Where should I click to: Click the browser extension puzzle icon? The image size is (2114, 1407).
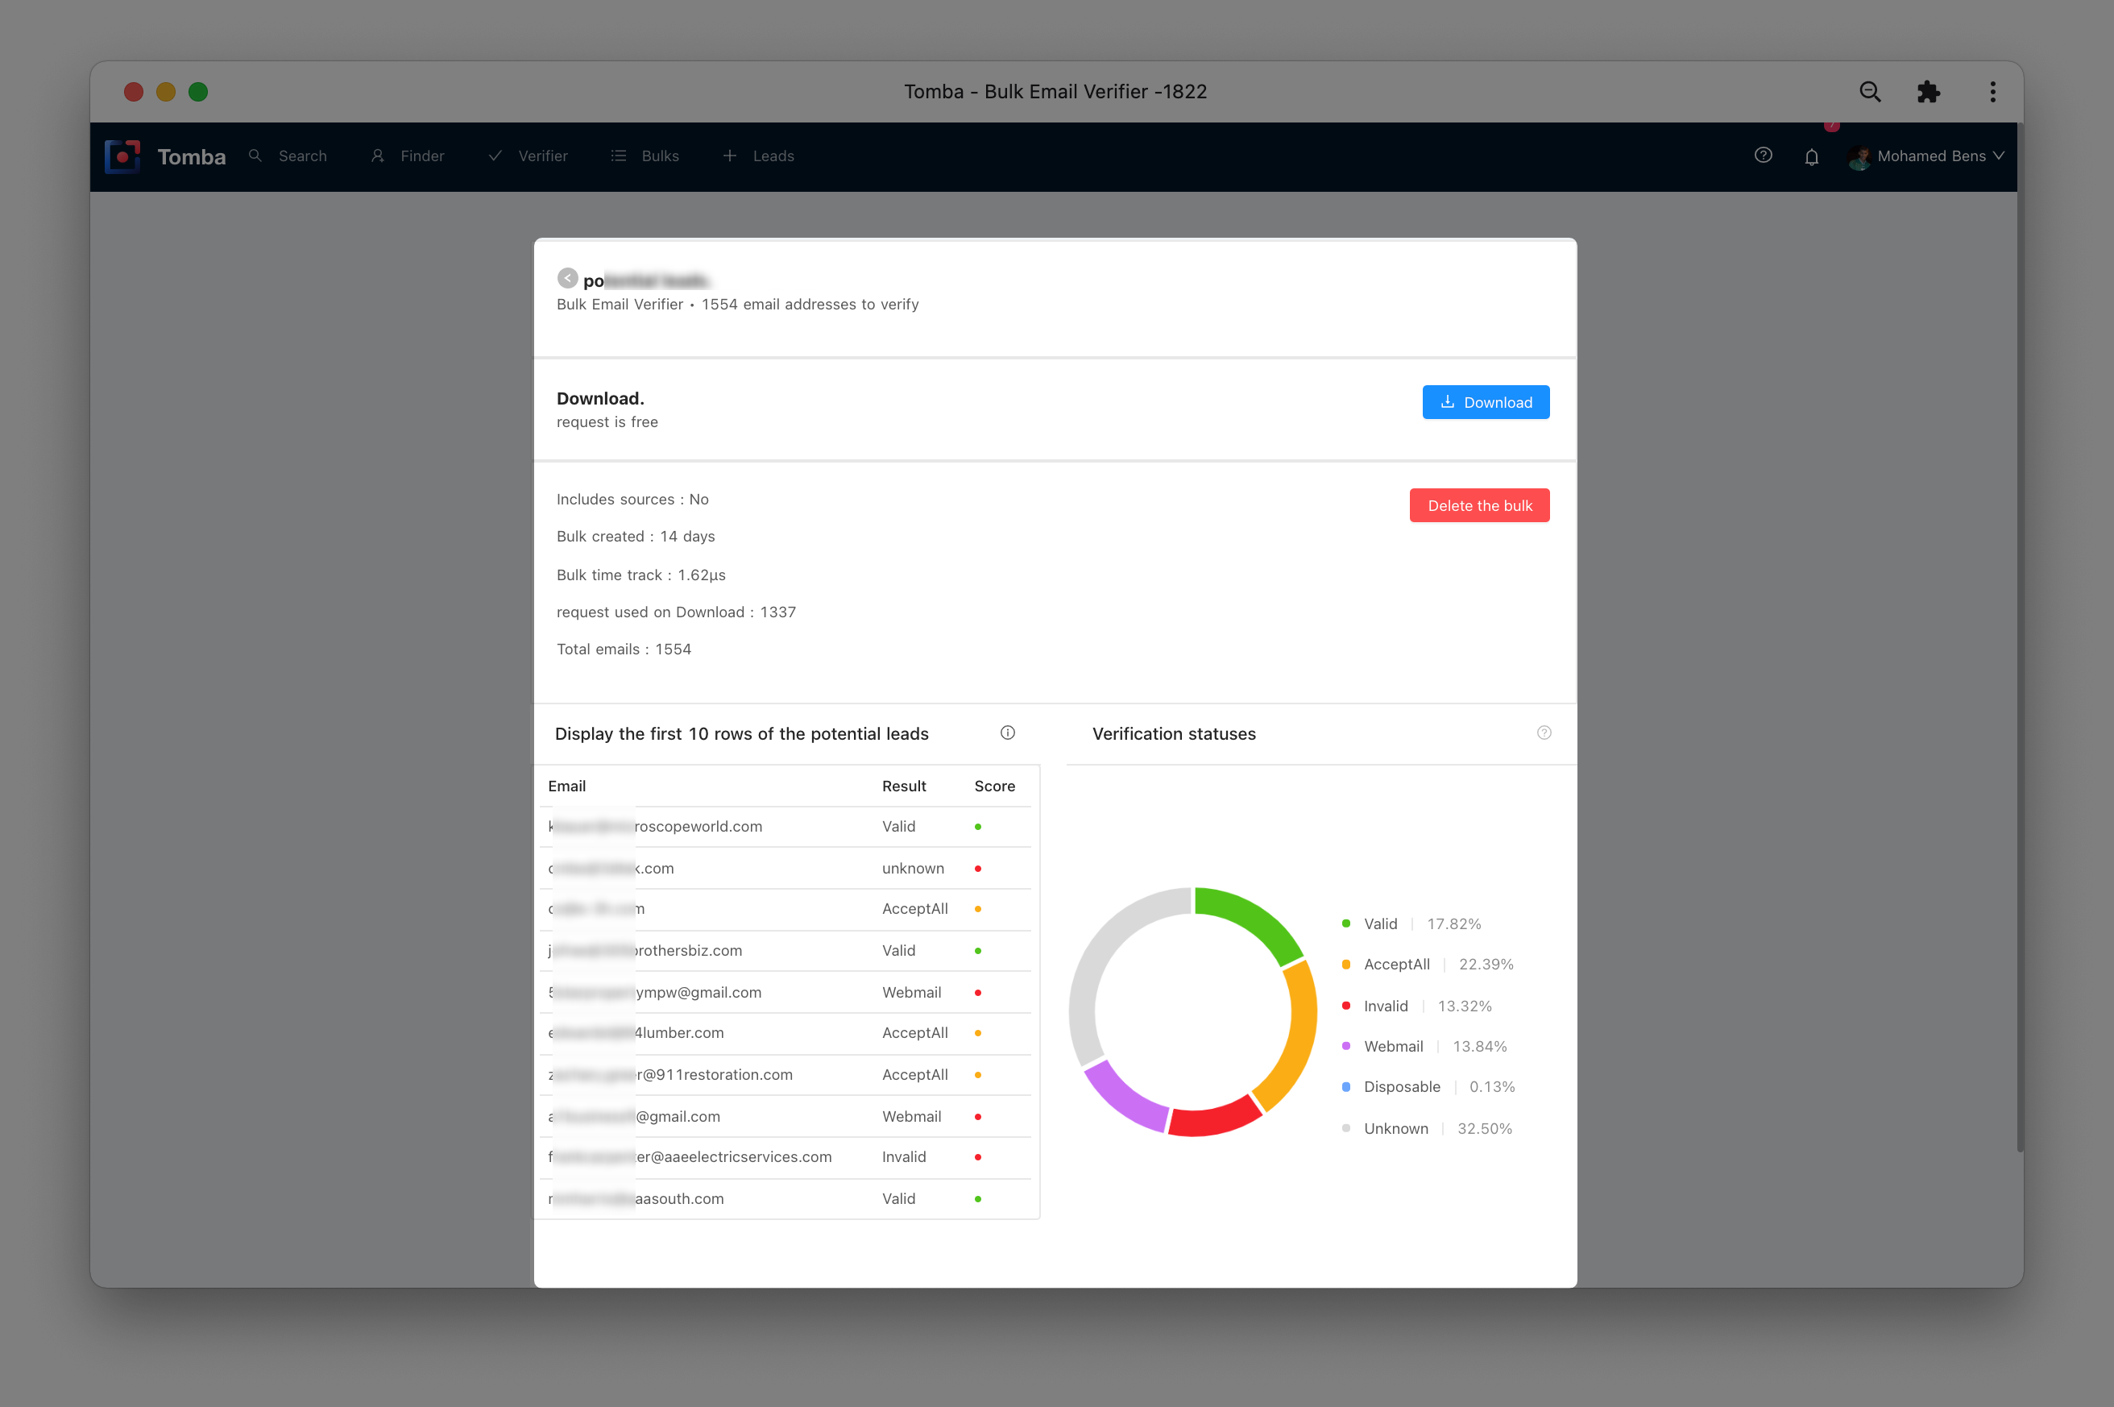pyautogui.click(x=1927, y=91)
